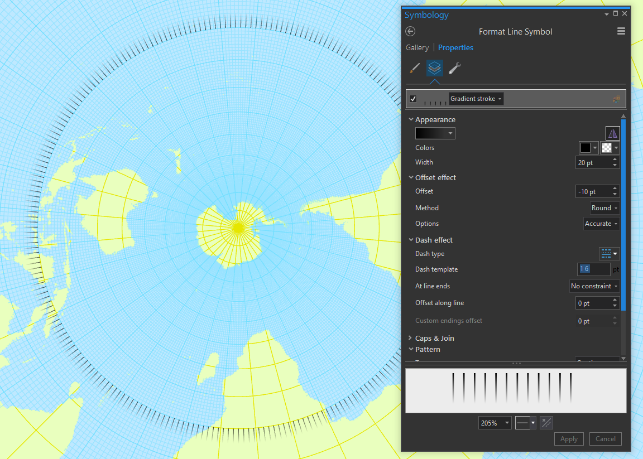Click the Colors label in Appearance
Screen dimensions: 643x459
424,148
